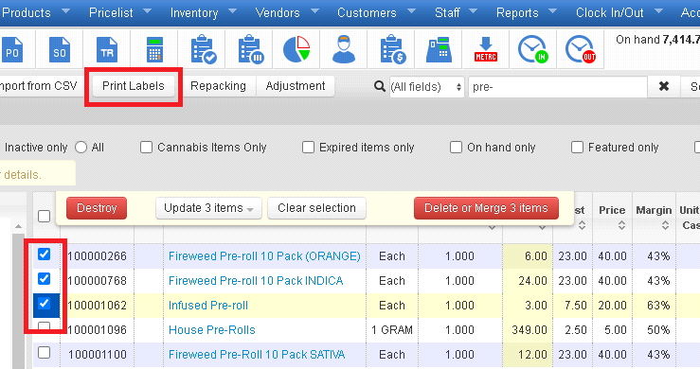Open clipboard with dollar badge icon
This screenshot has height=369, width=700.
coord(393,49)
